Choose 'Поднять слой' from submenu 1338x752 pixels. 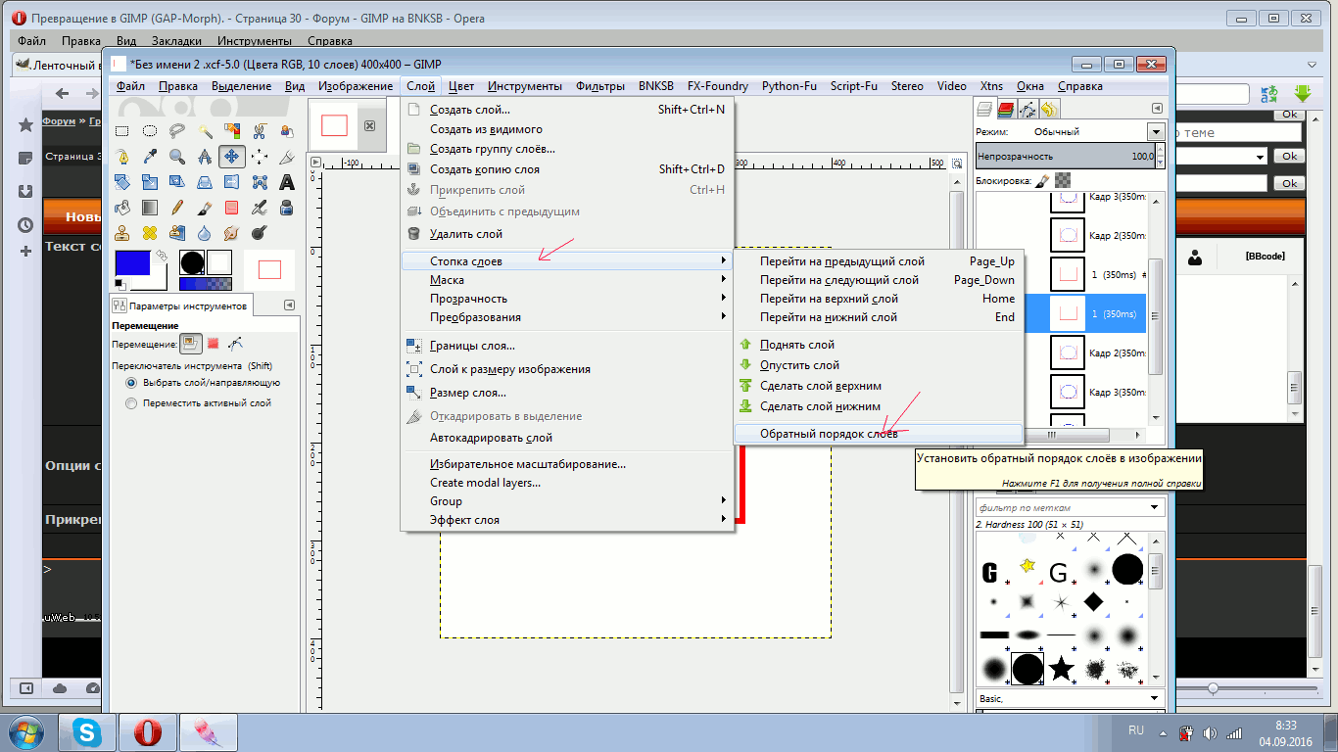879,345
